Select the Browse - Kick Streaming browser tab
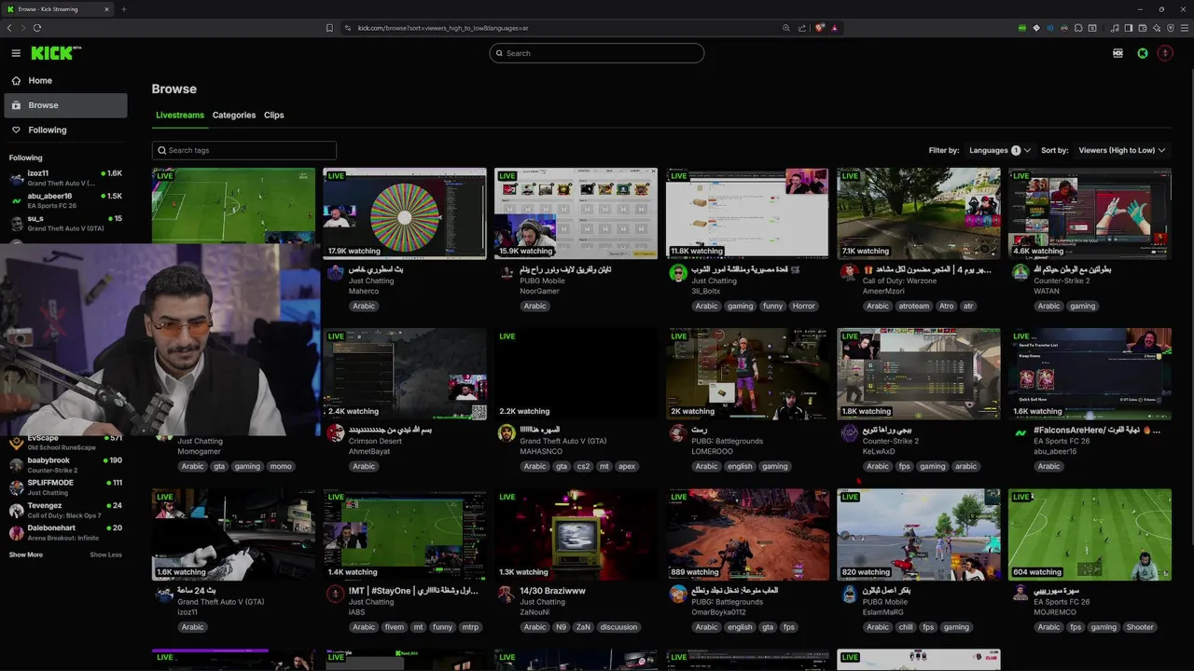Image resolution: width=1194 pixels, height=671 pixels. 56,9
